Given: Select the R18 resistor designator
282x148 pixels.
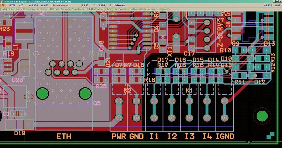Looking at the screenshot, I should pos(150,80).
